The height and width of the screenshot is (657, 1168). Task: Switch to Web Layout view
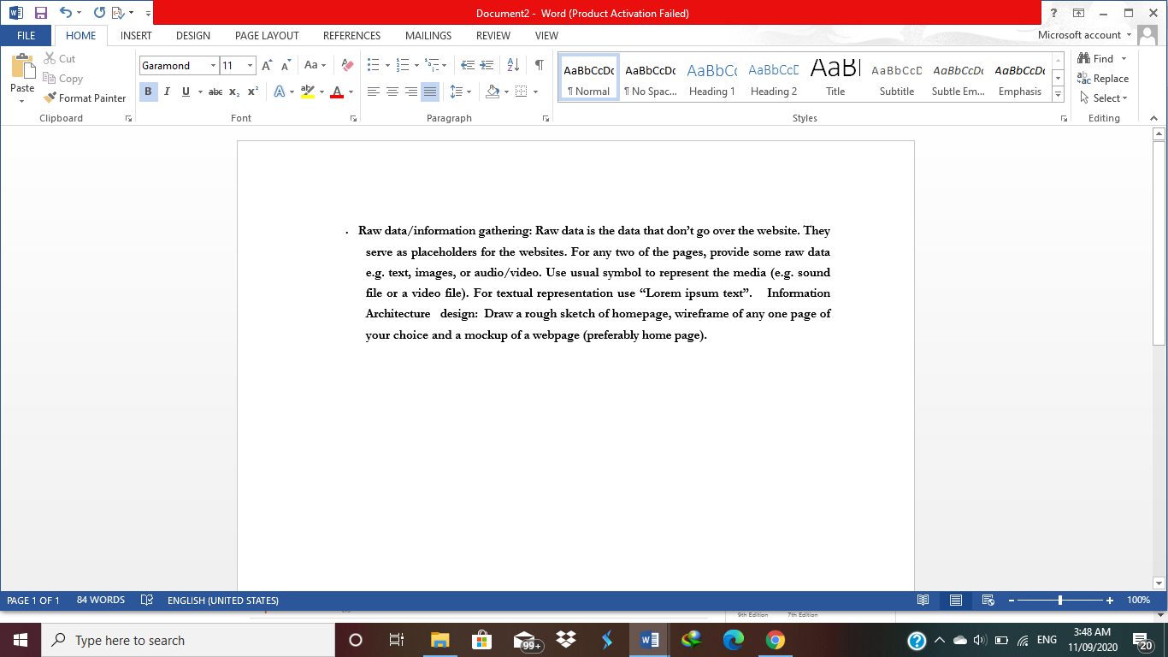coord(988,601)
